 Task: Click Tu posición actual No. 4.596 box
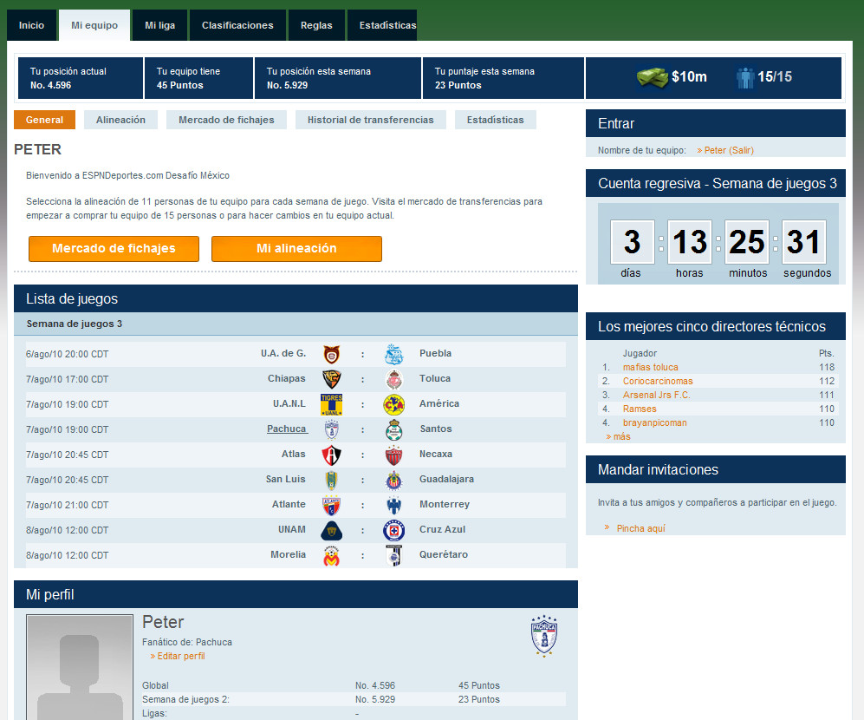pyautogui.click(x=81, y=78)
